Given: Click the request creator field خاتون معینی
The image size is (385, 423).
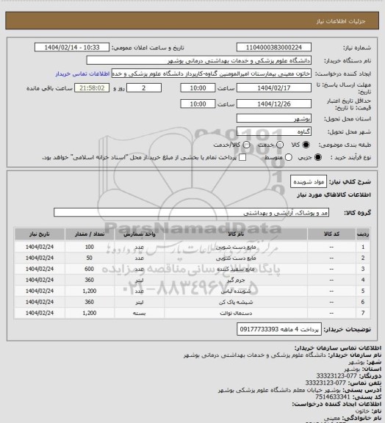Looking at the screenshot, I should point(212,73).
